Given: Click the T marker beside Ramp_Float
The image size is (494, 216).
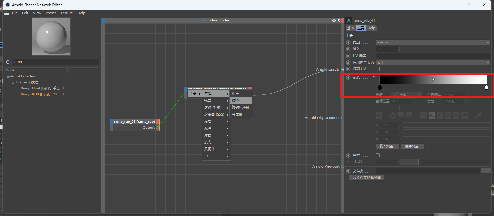Looking at the screenshot, I should pos(63,88).
